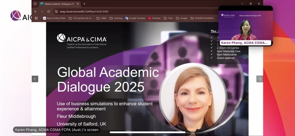The height and width of the screenshot is (136, 295).
Task: Open the YouTube bookmark
Action: coord(154,18)
